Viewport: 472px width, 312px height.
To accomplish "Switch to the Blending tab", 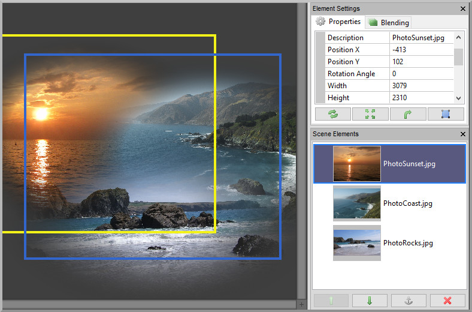I will pos(389,23).
